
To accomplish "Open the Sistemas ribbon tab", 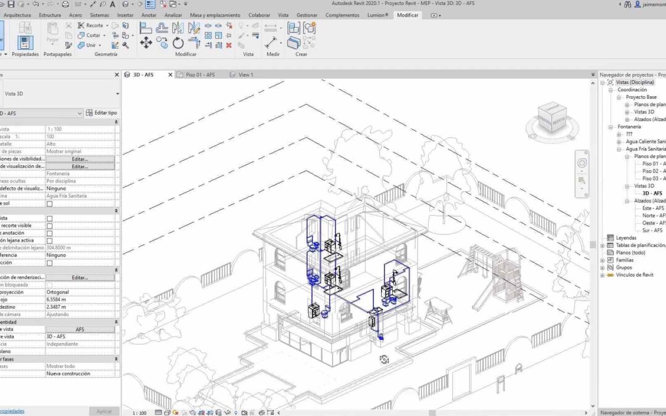I will click(99, 15).
